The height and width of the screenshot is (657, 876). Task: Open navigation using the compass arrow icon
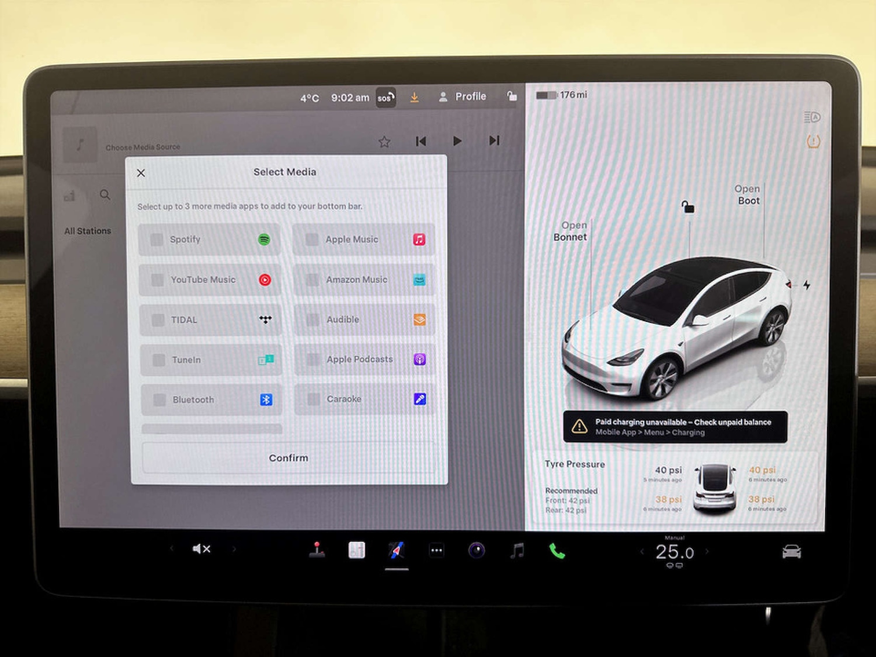click(396, 549)
